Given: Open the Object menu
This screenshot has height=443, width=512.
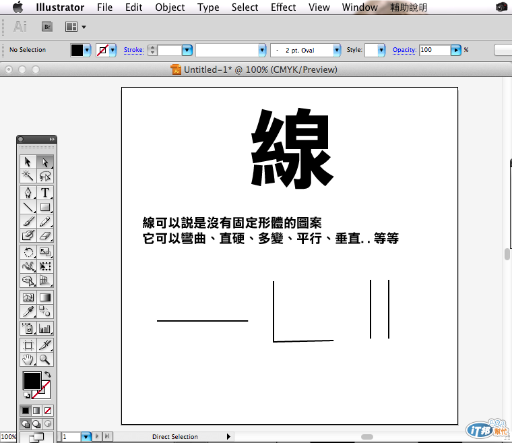Looking at the screenshot, I should 170,7.
